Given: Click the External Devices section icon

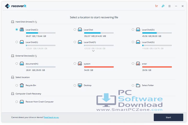Looking at the screenshot, I should 13,56.
